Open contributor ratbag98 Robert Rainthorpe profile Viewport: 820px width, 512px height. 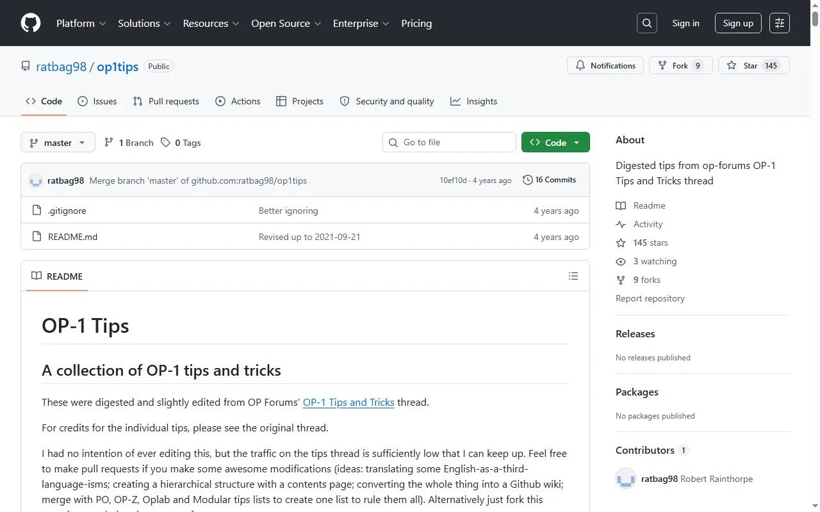point(697,479)
